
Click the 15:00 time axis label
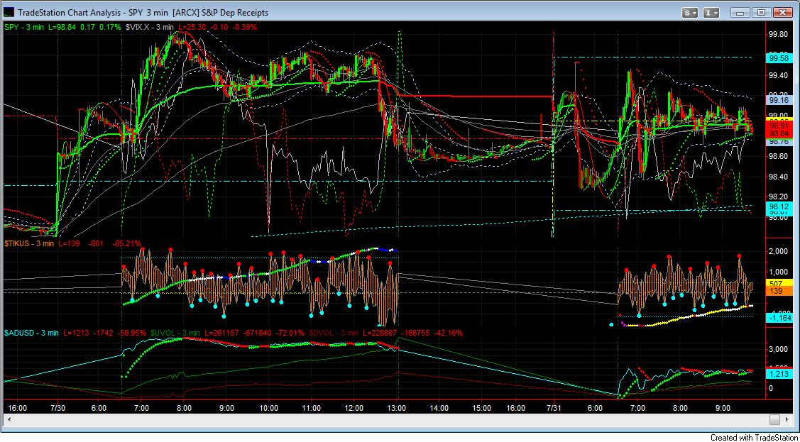click(x=481, y=408)
